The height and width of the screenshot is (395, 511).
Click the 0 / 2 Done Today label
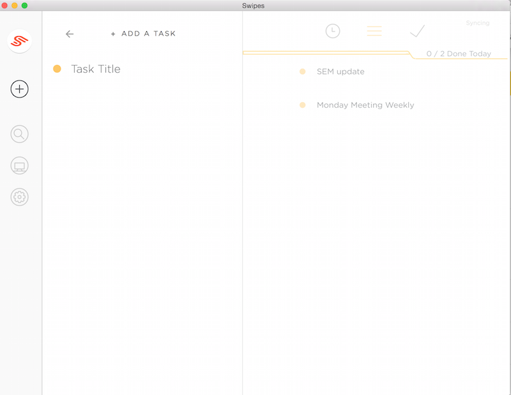click(x=459, y=54)
